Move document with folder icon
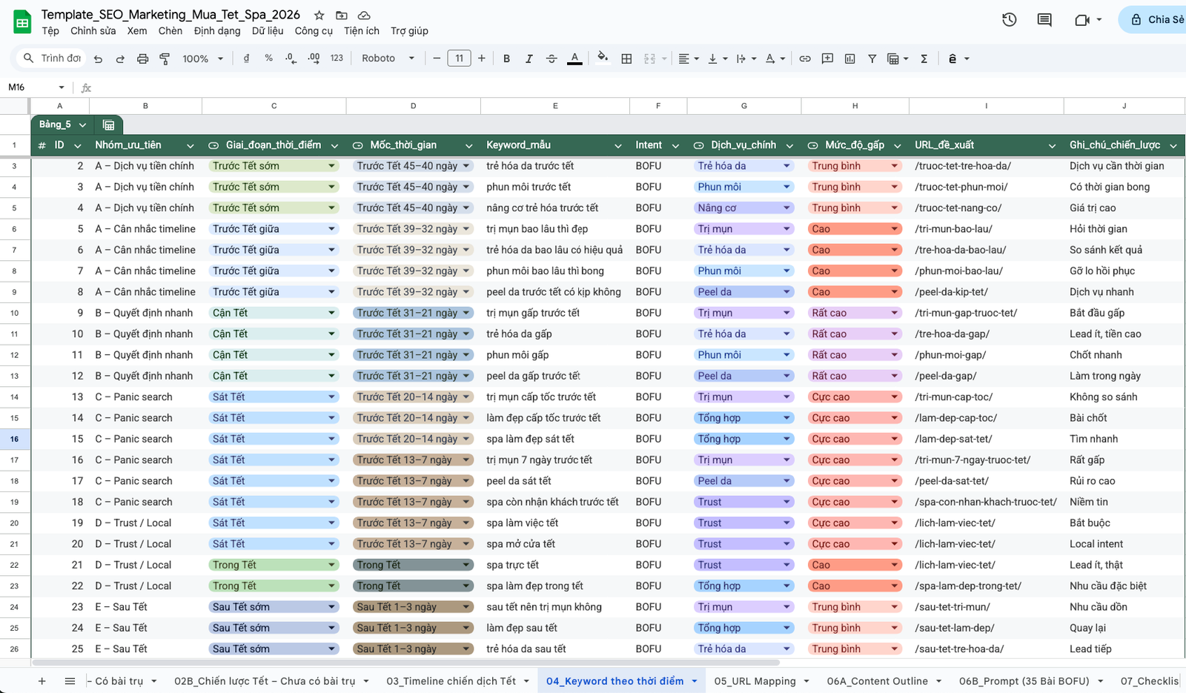The height and width of the screenshot is (693, 1186). pyautogui.click(x=341, y=15)
